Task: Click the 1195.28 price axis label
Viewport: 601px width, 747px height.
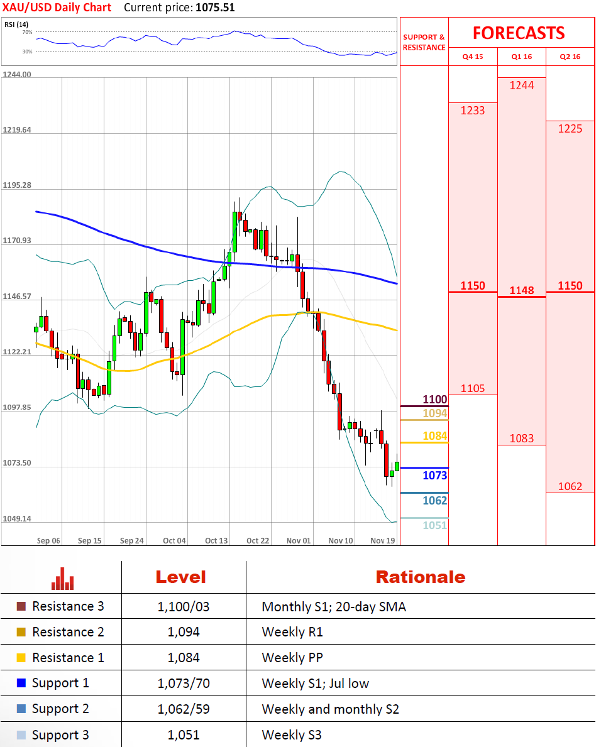Action: (x=17, y=185)
